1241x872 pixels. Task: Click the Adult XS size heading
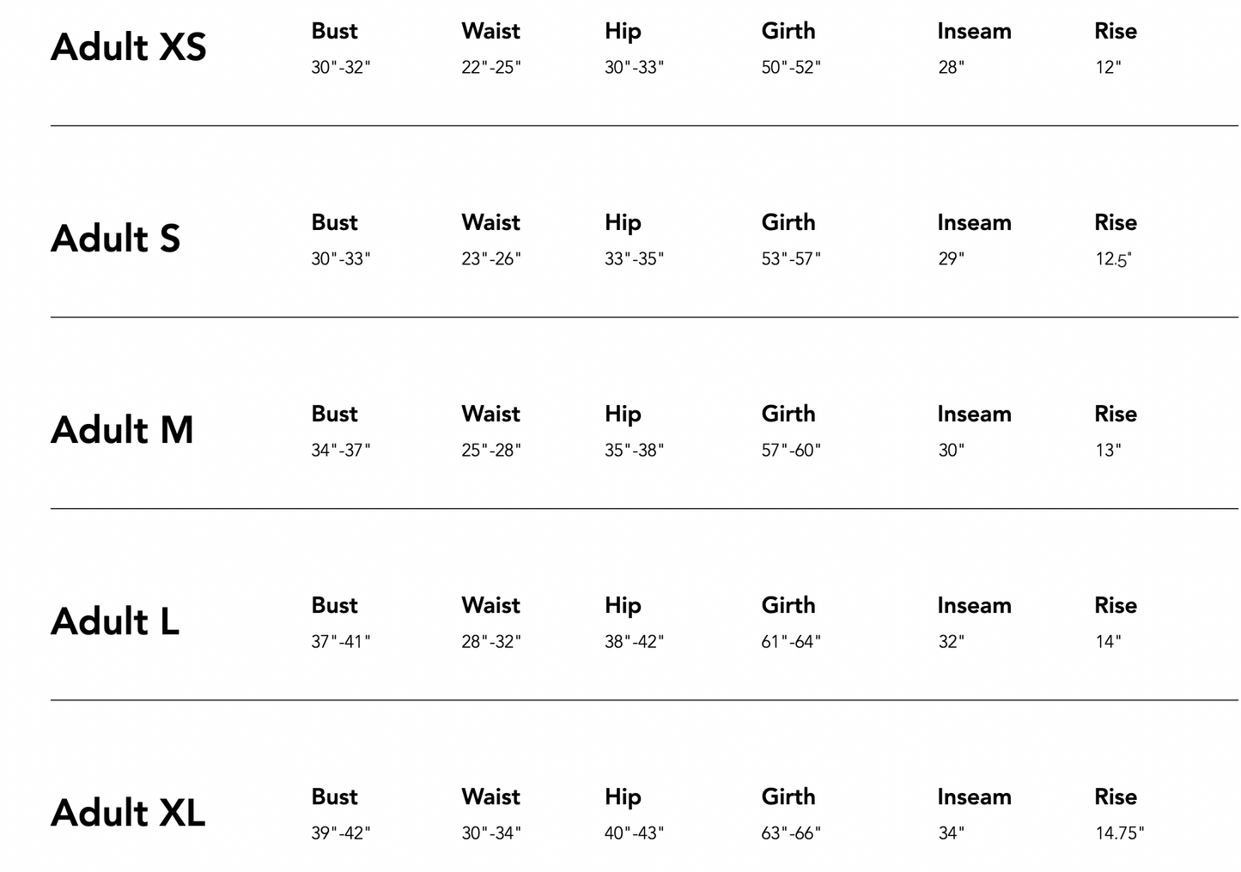[x=129, y=47]
